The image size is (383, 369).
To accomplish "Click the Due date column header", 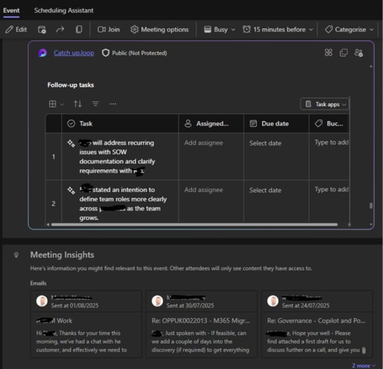I will pos(276,123).
